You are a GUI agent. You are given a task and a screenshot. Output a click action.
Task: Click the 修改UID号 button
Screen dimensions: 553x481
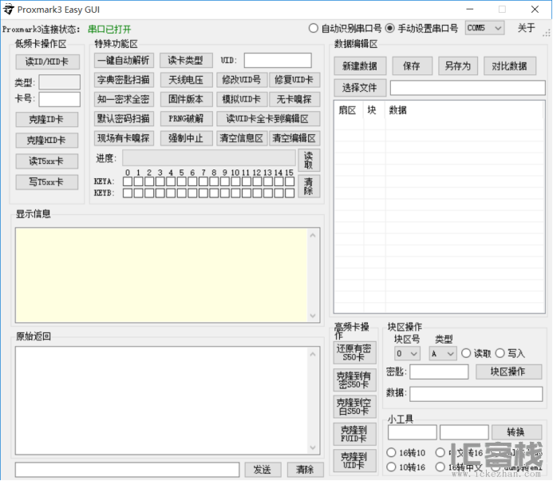pos(242,80)
